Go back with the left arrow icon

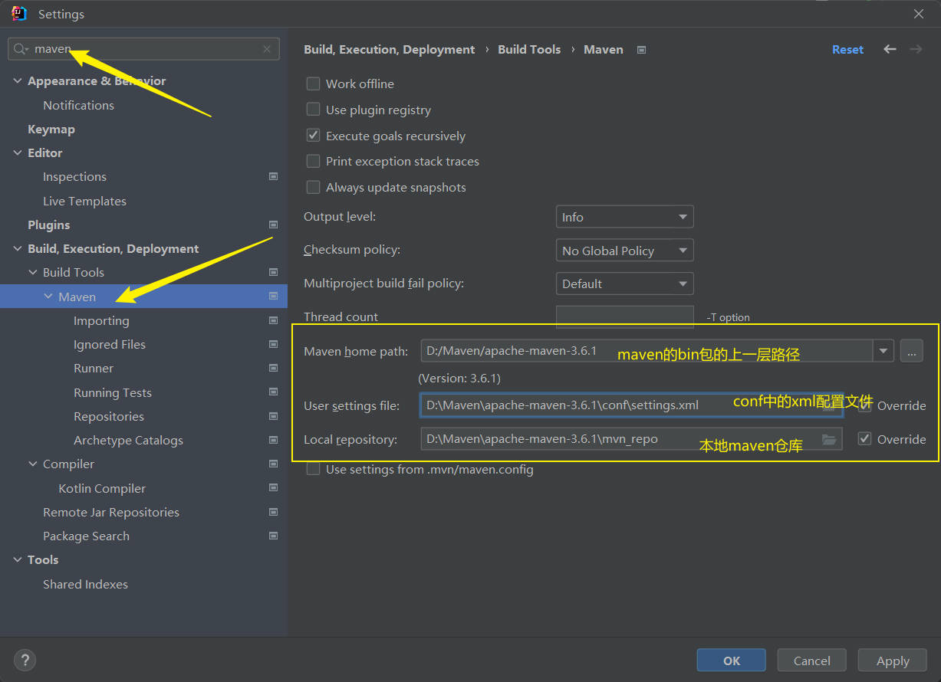point(890,49)
